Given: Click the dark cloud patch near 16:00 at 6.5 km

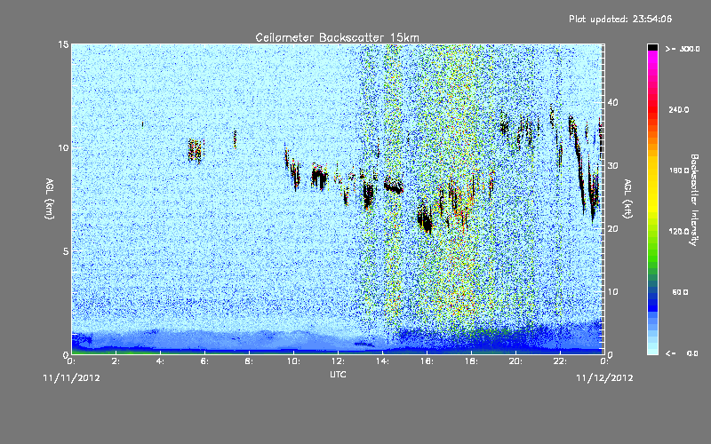Looking at the screenshot, I should (425, 219).
